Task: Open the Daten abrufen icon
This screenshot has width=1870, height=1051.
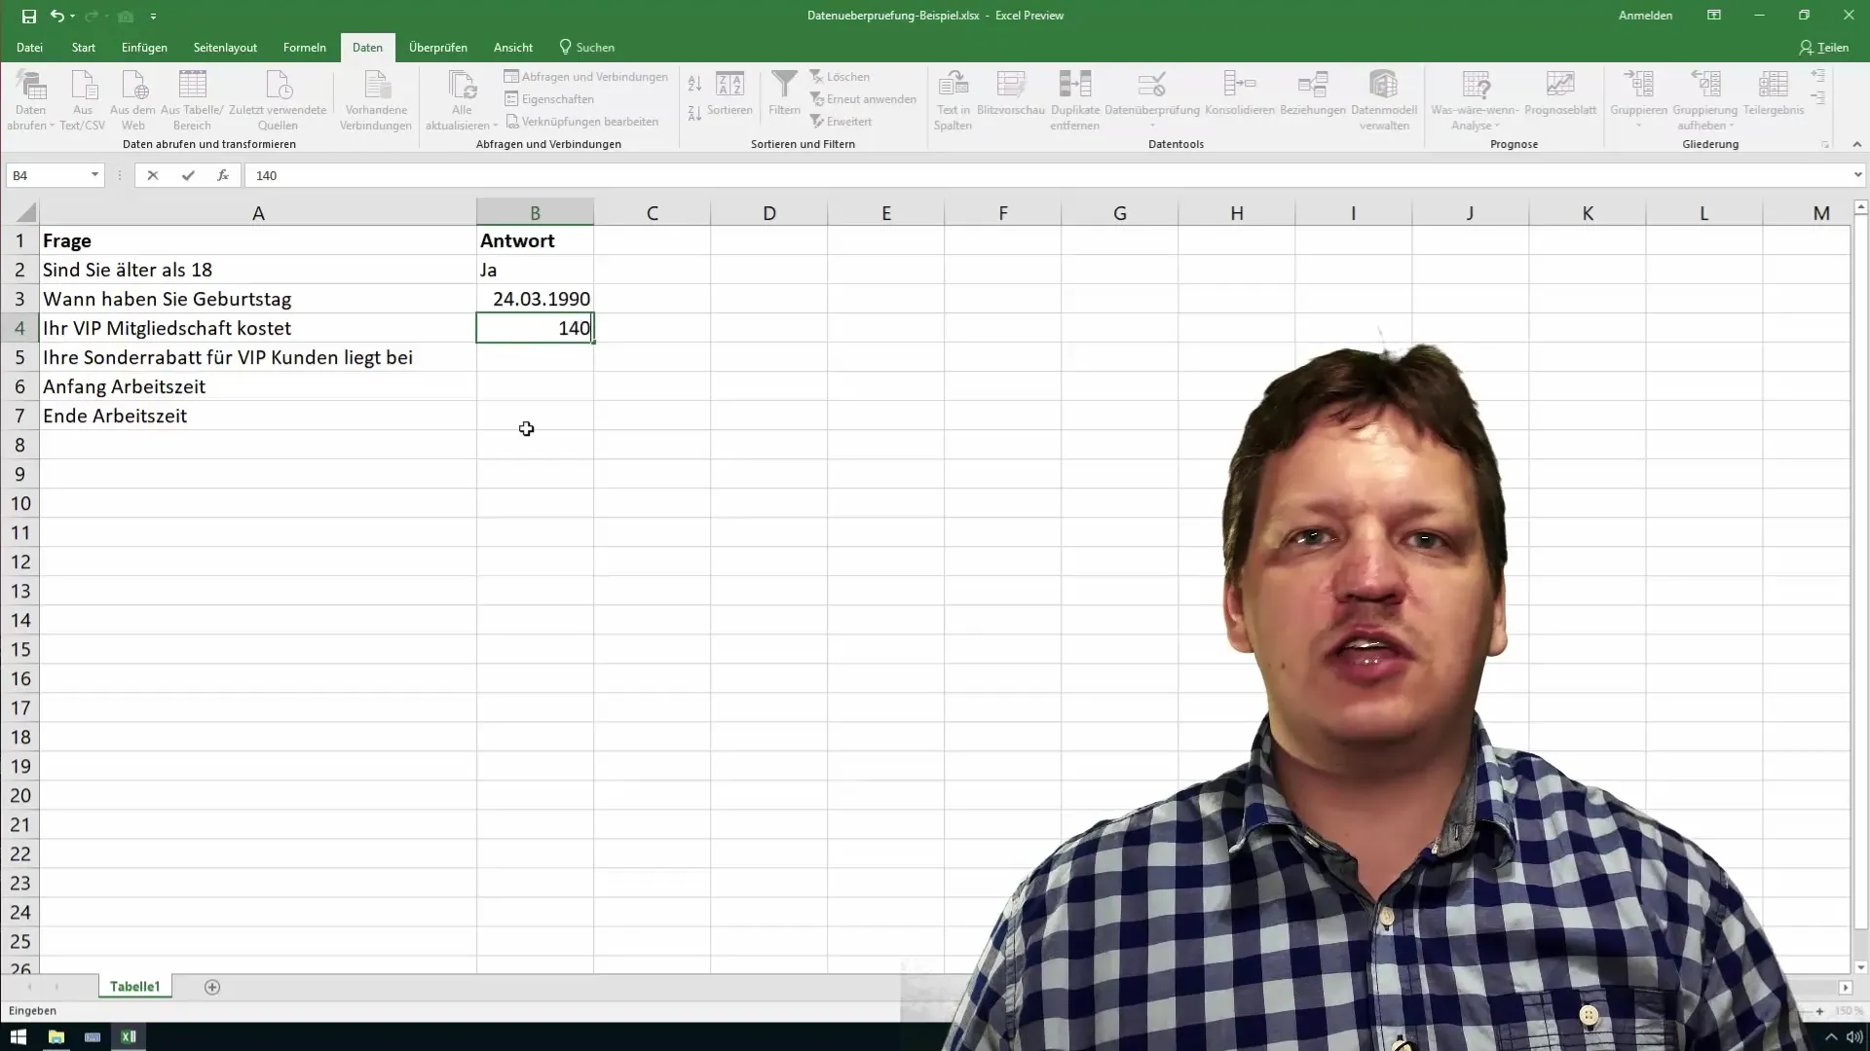Action: [31, 99]
